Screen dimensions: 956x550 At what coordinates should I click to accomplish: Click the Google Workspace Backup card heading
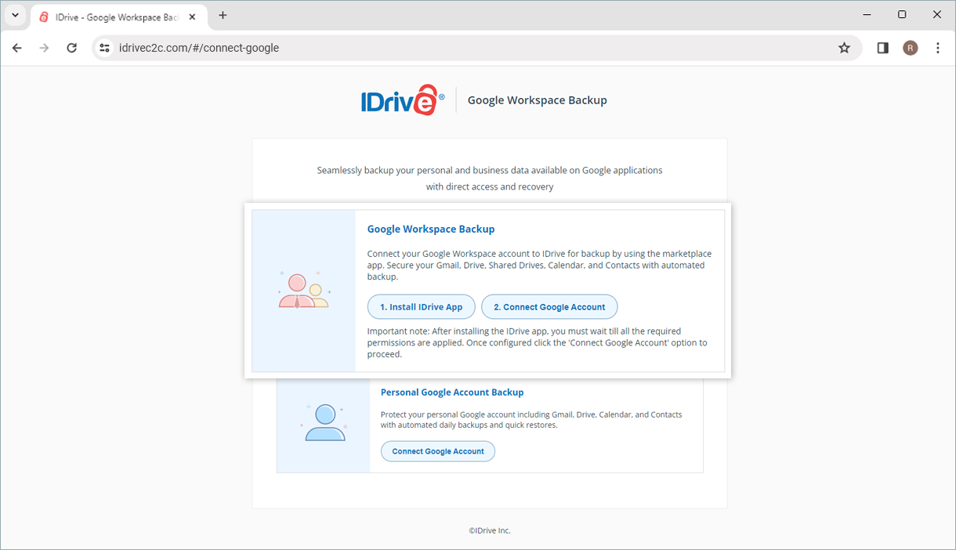click(x=431, y=230)
